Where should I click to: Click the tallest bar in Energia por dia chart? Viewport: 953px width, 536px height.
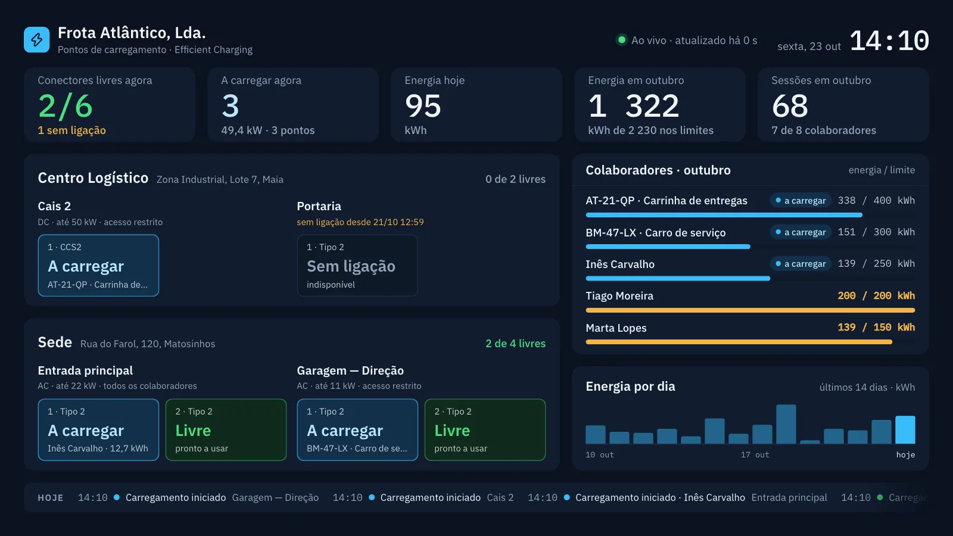click(786, 424)
